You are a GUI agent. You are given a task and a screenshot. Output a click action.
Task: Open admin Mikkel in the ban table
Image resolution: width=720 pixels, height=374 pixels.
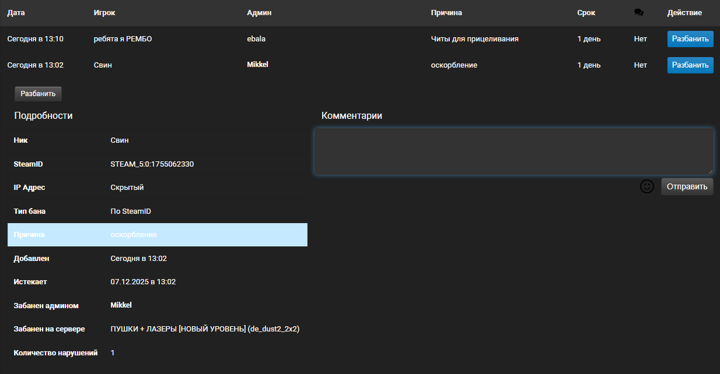pos(257,65)
